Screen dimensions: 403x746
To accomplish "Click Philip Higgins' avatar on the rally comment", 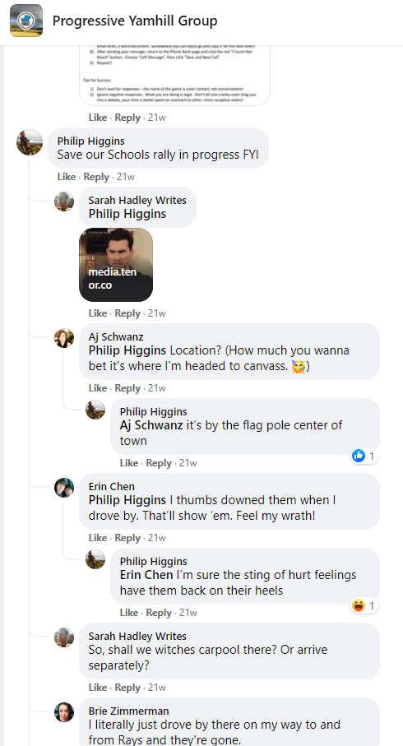I will (x=30, y=142).
